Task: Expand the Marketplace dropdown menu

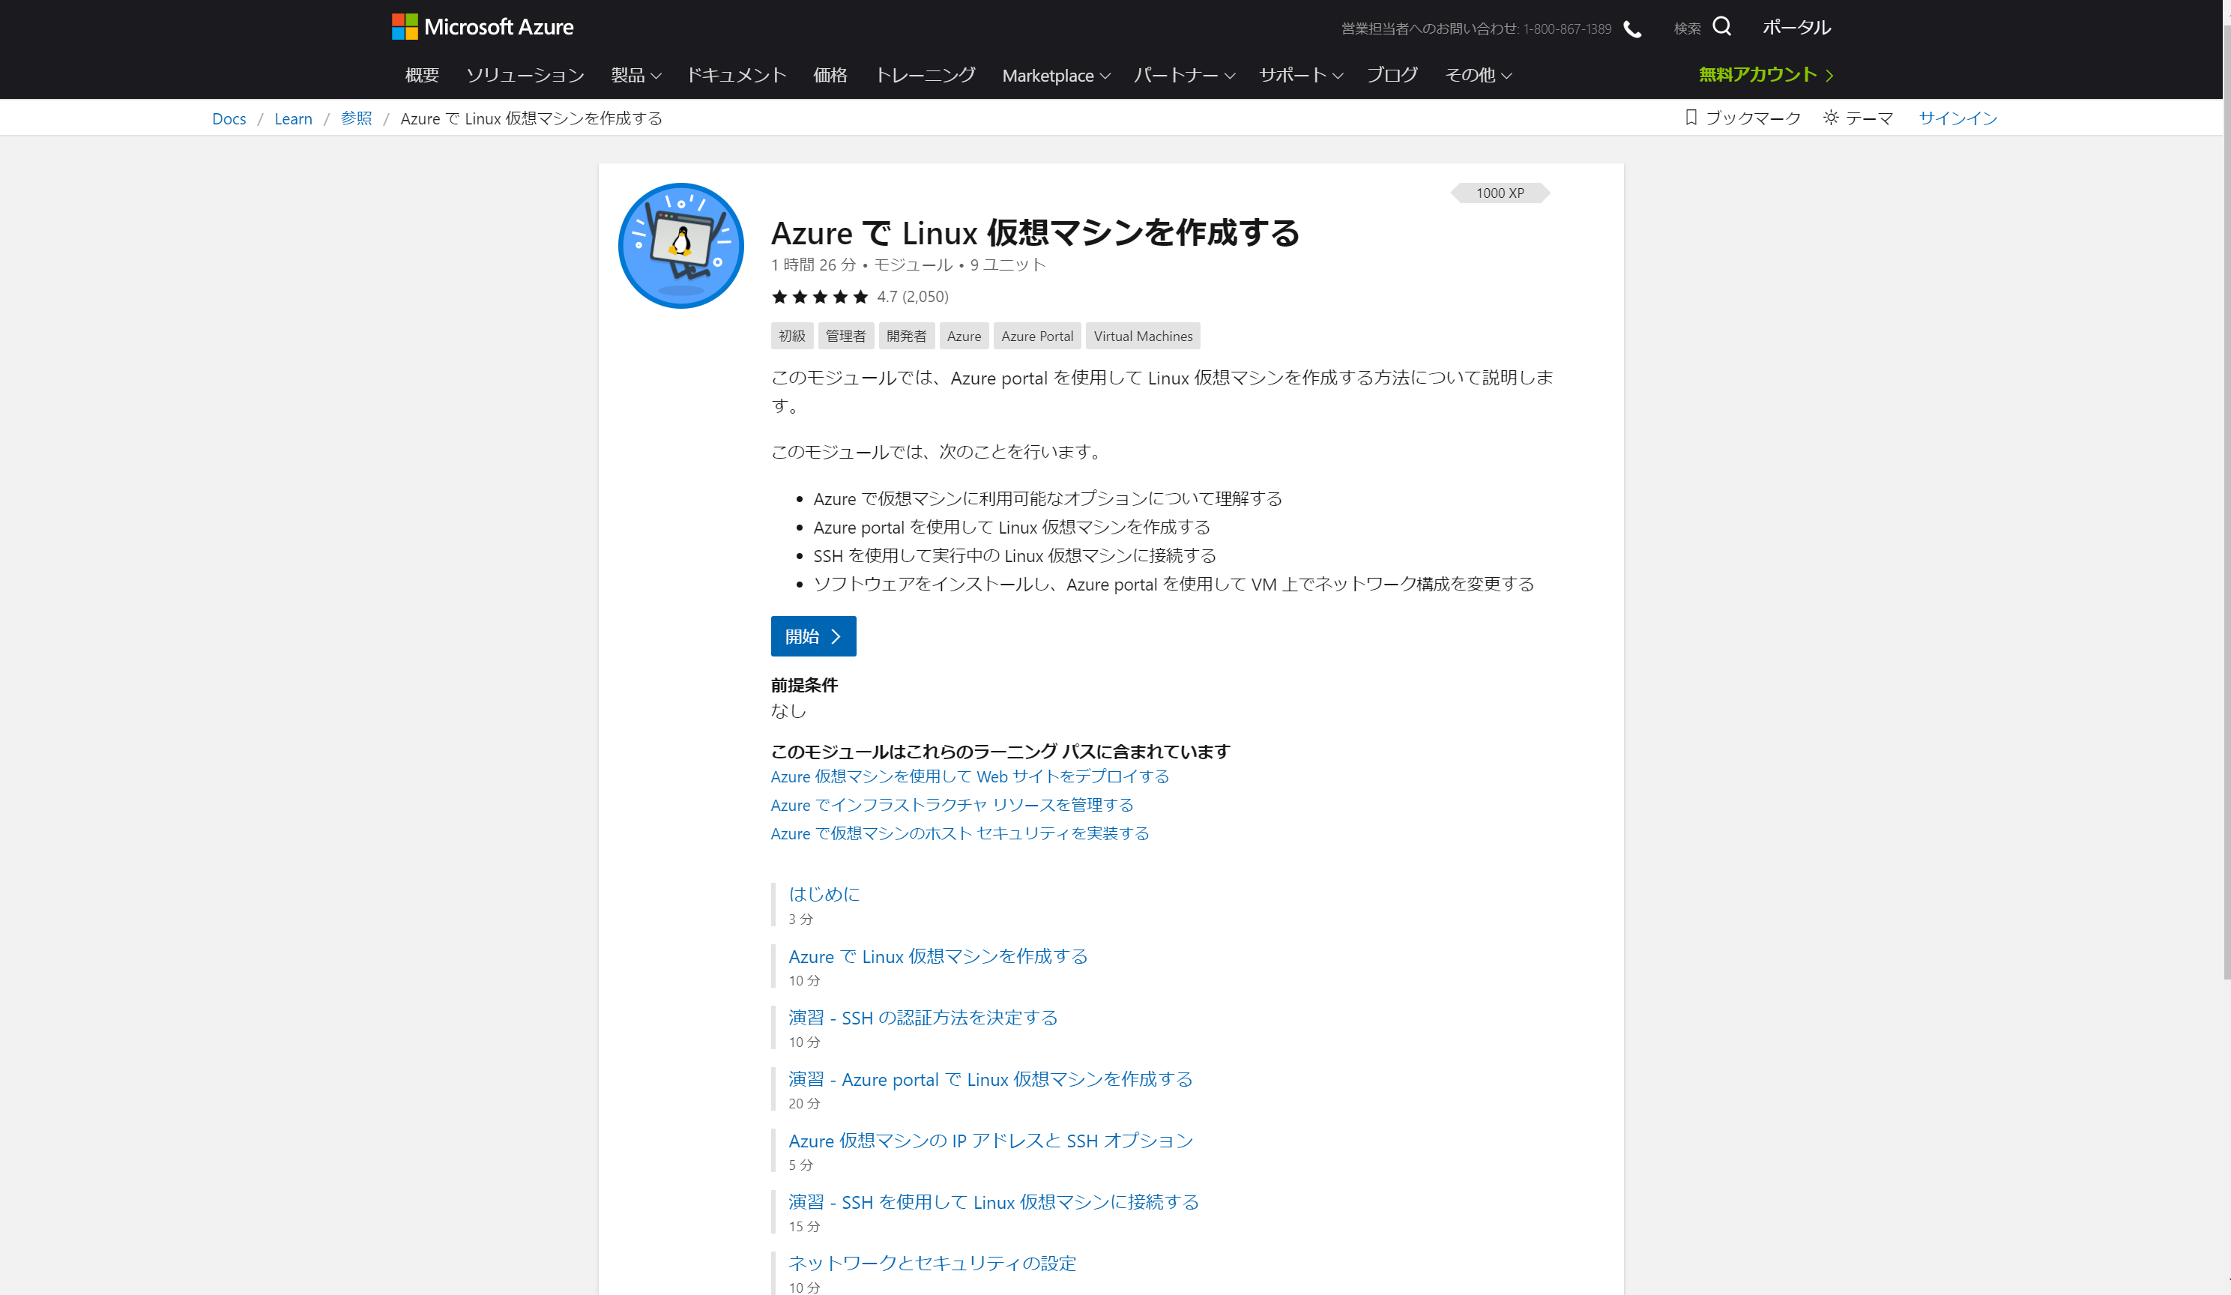Action: [1055, 76]
